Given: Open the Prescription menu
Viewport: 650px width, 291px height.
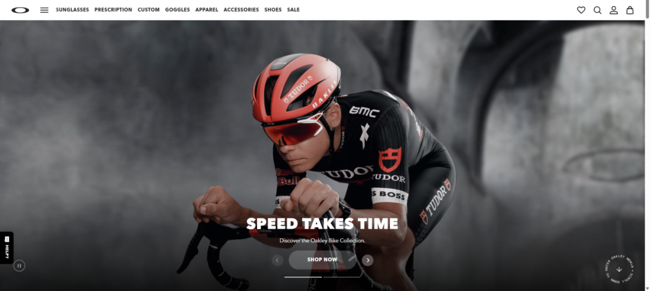Looking at the screenshot, I should click(x=113, y=10).
